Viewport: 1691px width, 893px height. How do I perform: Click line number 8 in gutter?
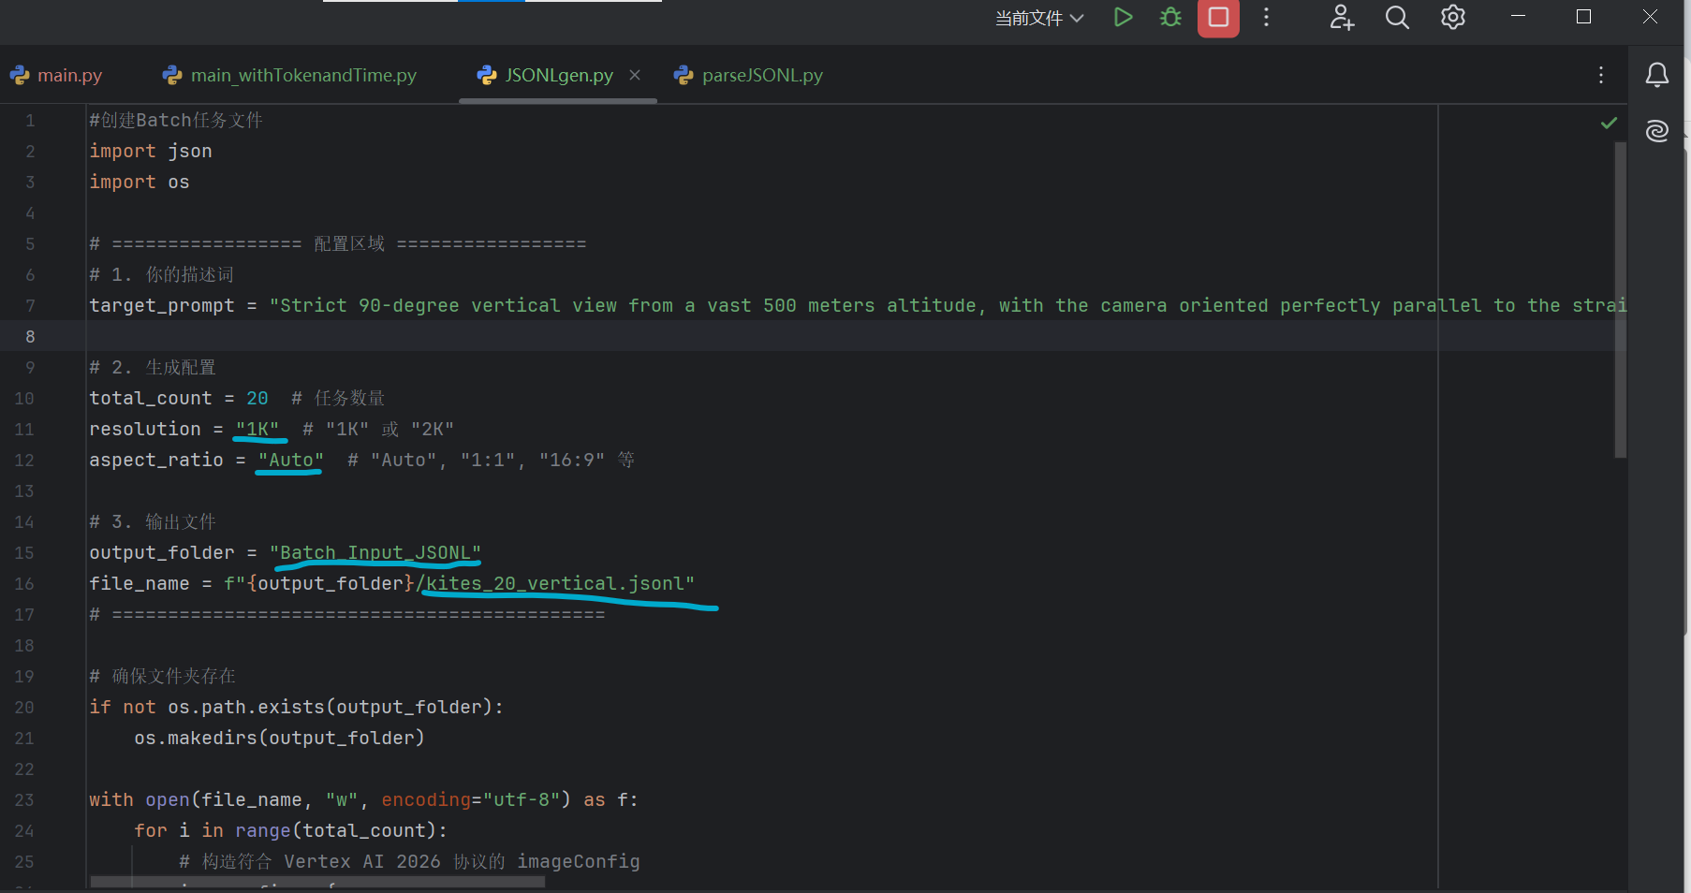pos(30,336)
